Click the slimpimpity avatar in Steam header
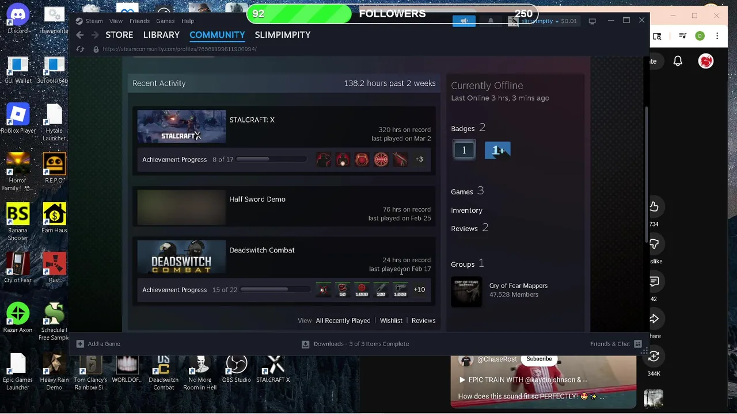737x414 pixels. [x=513, y=21]
